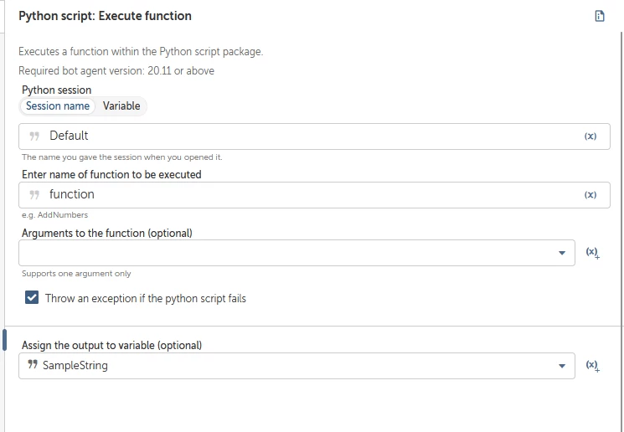This screenshot has width=624, height=432.
Task: Switch Python session to Variable
Action: 121,106
